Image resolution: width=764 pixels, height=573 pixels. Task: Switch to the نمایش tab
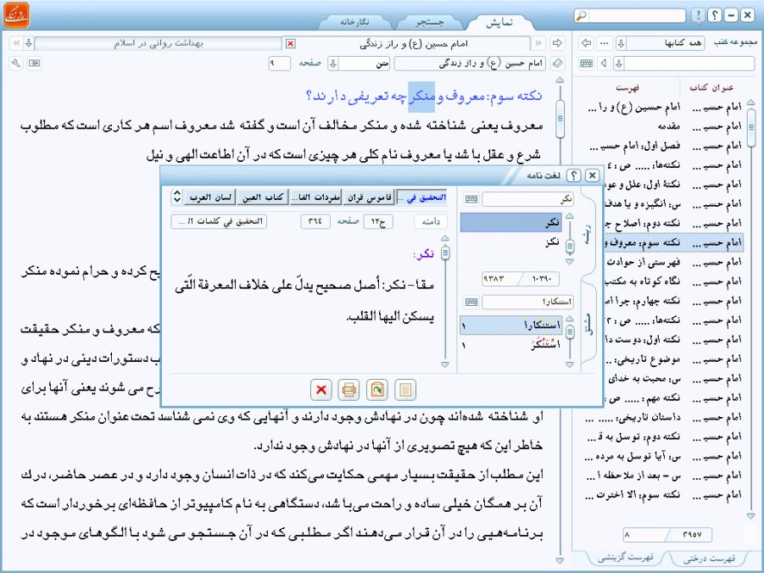[499, 22]
